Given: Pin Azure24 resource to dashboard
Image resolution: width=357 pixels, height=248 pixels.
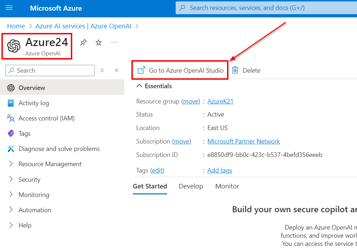Looking at the screenshot, I should [83, 43].
